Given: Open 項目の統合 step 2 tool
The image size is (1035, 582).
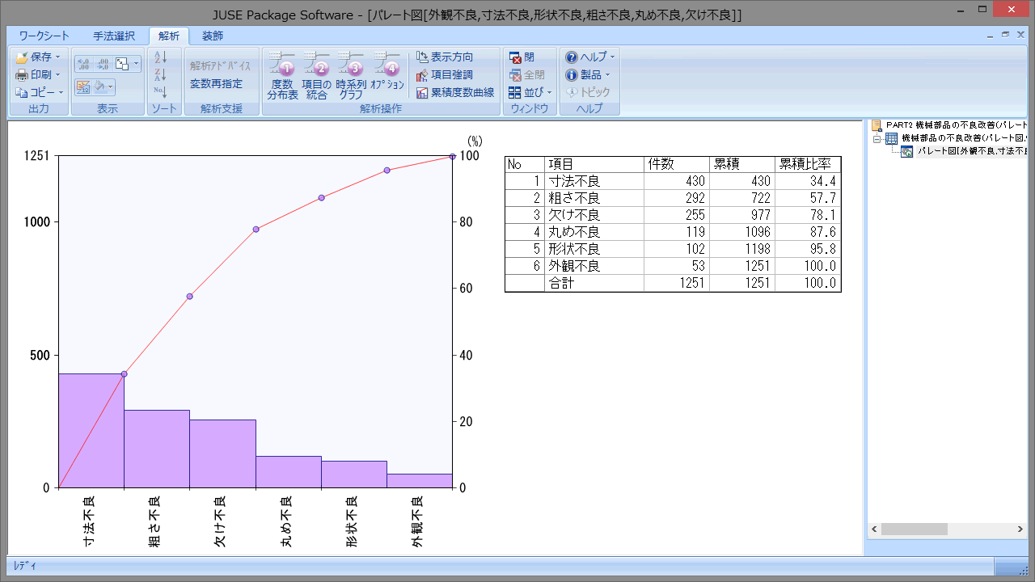Looking at the screenshot, I should click(317, 76).
